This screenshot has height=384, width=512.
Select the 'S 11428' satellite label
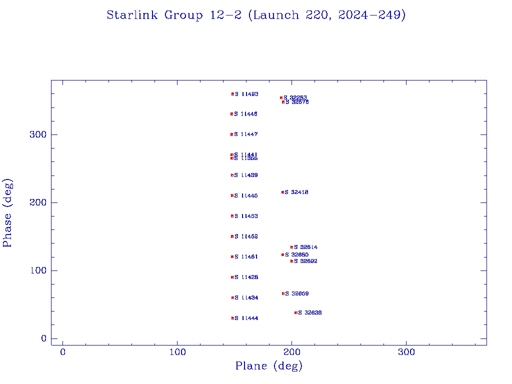pyautogui.click(x=246, y=277)
